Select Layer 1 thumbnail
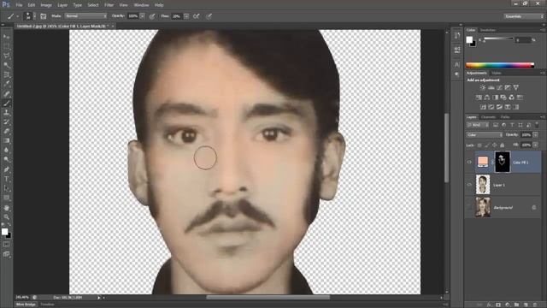This screenshot has width=547, height=308. click(483, 185)
